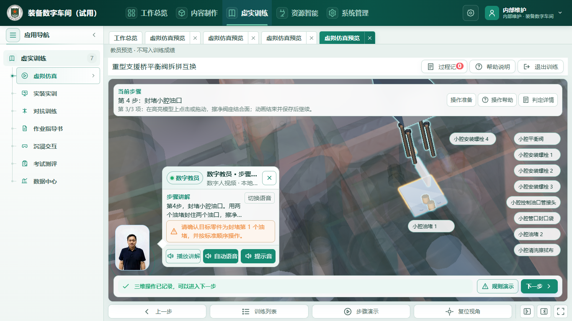Open the 内容制作 top navigation item
The width and height of the screenshot is (572, 321).
click(x=197, y=13)
